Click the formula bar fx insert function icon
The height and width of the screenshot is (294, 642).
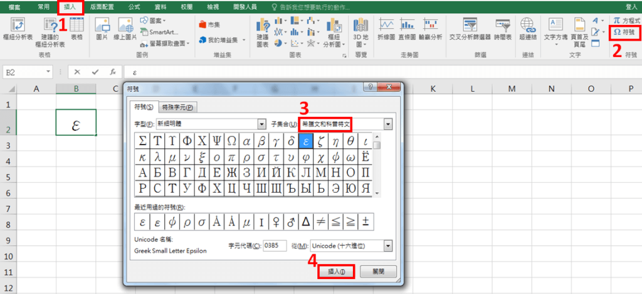tap(112, 72)
